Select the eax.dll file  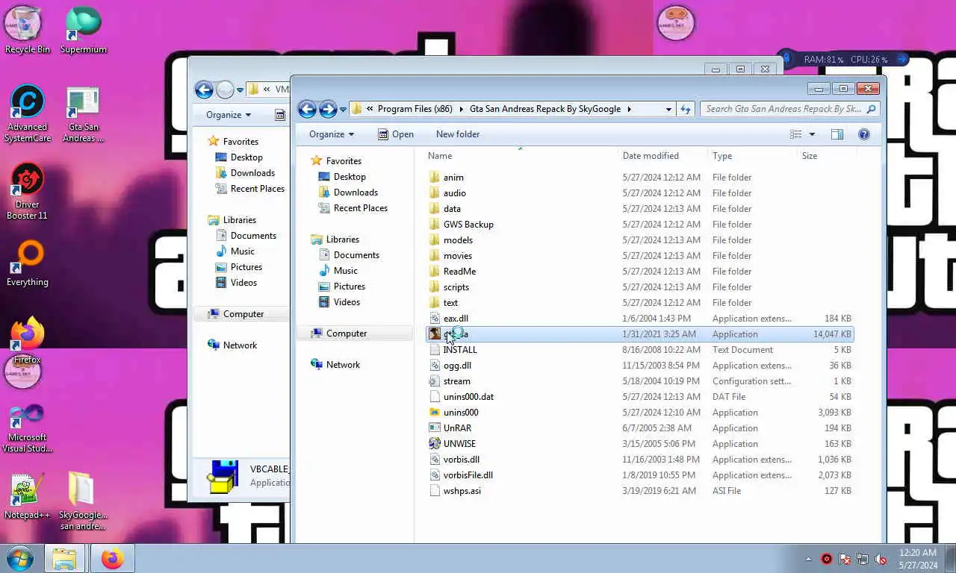(x=639, y=319)
